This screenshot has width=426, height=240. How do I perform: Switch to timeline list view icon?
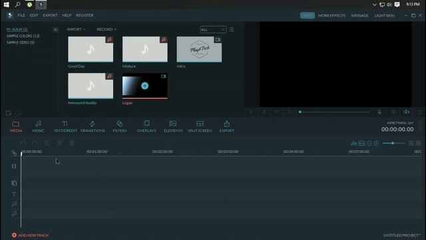(x=411, y=143)
